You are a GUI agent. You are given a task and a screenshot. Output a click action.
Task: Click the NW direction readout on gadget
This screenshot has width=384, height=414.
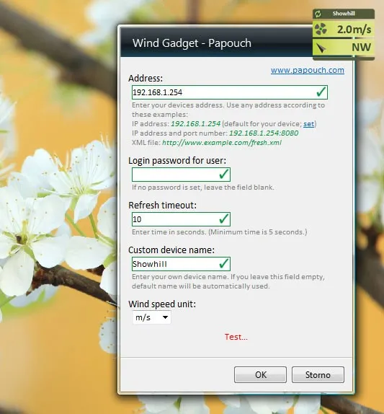click(x=361, y=48)
